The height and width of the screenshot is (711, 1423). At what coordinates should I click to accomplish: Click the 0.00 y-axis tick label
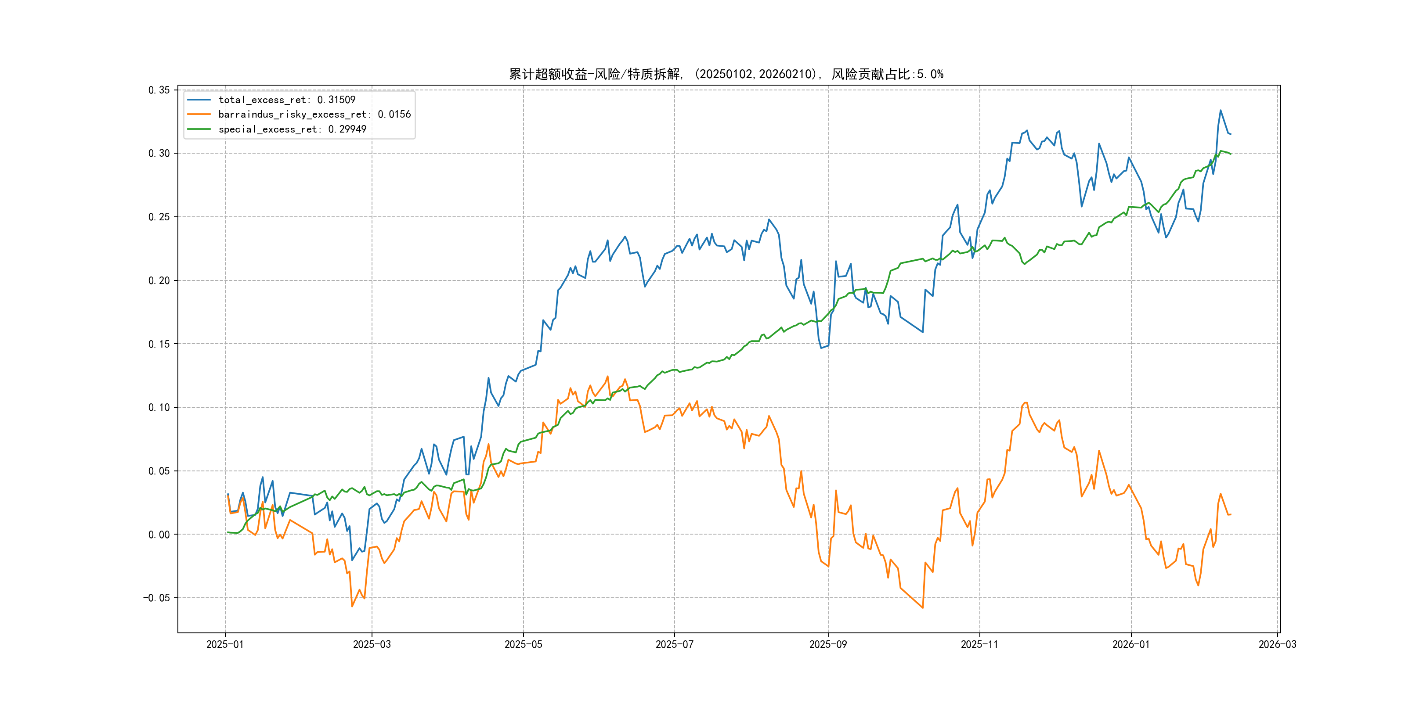point(159,535)
